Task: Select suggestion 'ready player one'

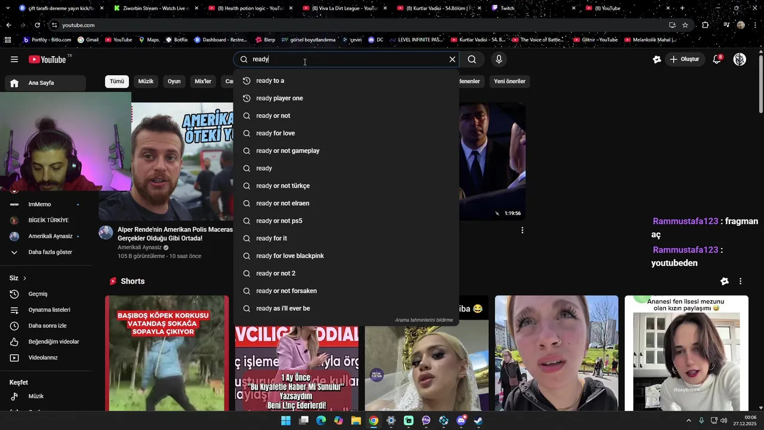Action: (346, 98)
